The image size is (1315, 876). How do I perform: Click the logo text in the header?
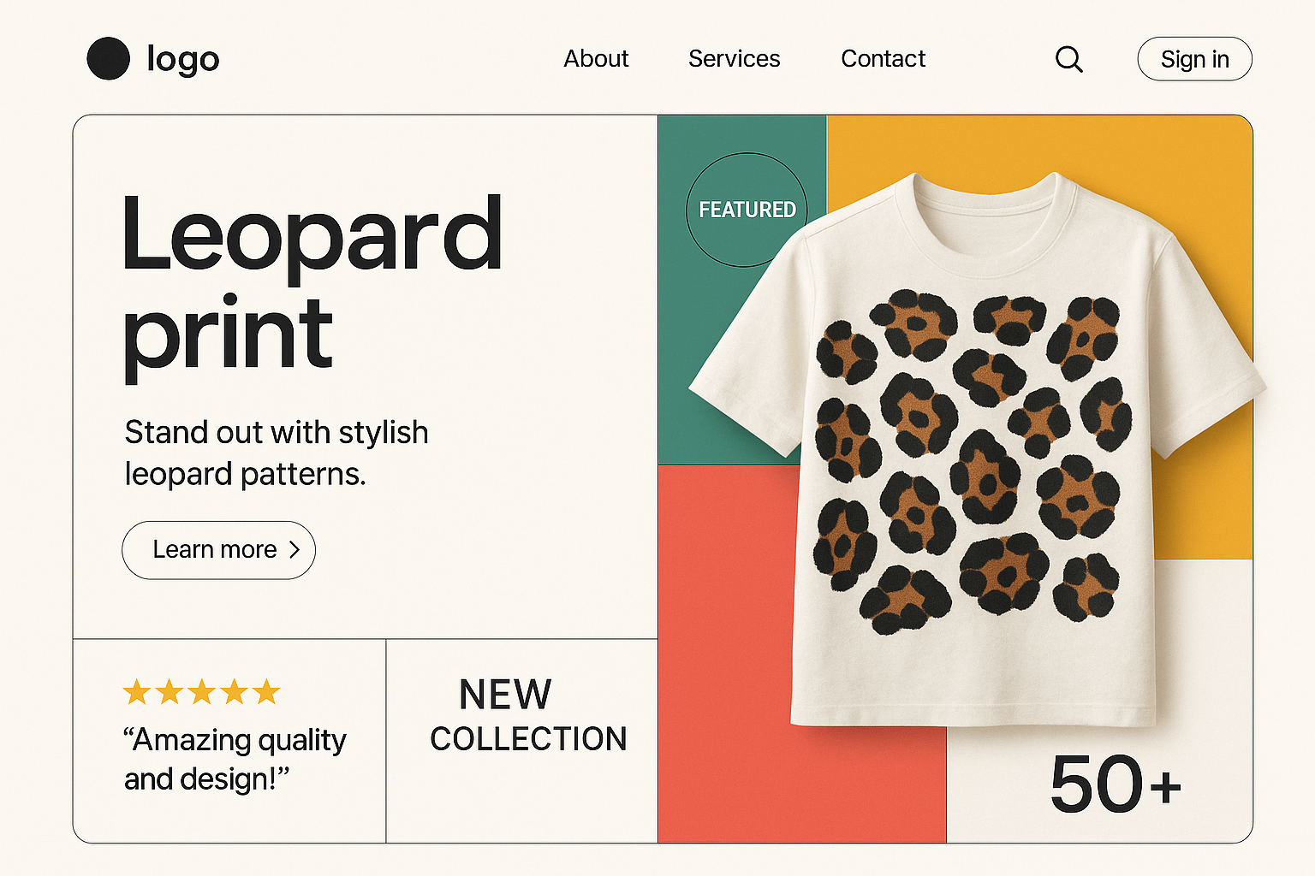[x=183, y=59]
